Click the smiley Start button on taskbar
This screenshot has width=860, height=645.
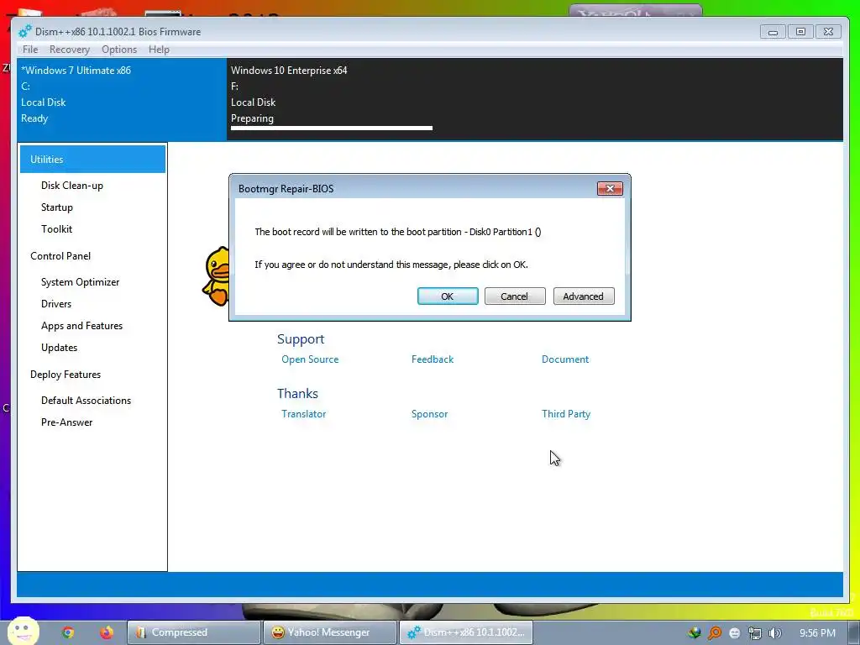click(24, 632)
